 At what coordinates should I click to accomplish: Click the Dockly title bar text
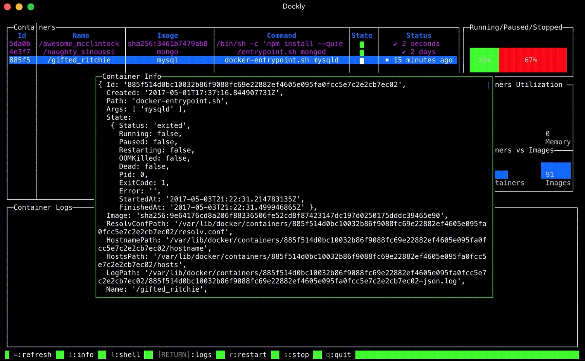click(x=293, y=6)
